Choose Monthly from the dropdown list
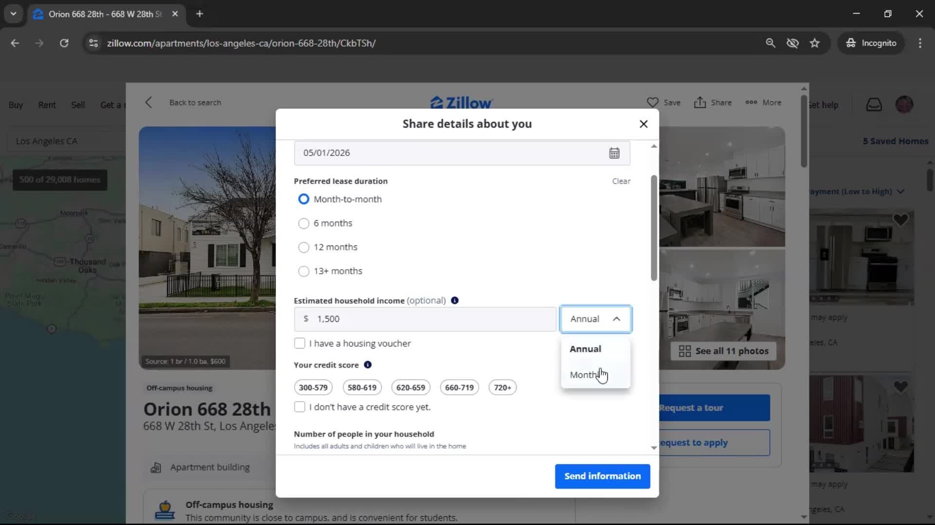This screenshot has width=935, height=525. pyautogui.click(x=584, y=375)
